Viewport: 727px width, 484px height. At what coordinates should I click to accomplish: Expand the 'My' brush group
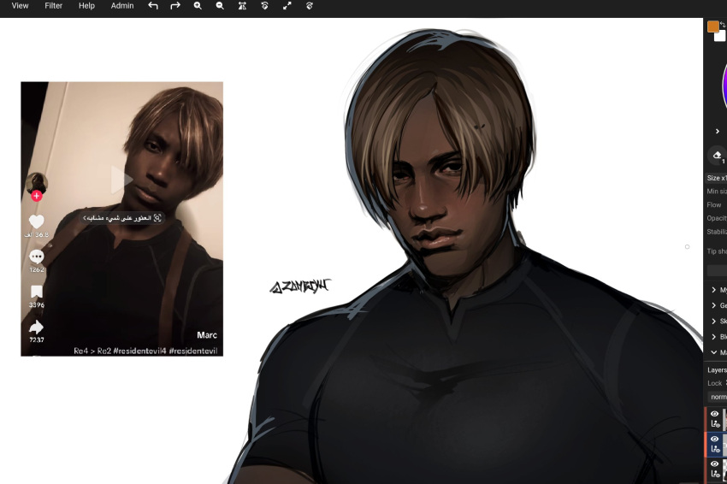[x=714, y=290]
